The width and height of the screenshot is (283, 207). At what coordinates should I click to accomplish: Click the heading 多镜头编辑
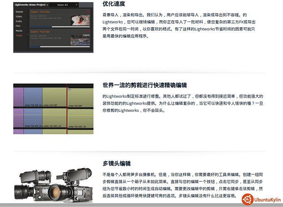coord(117,164)
